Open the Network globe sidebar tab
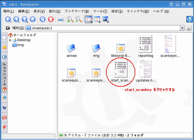 pos(4,108)
